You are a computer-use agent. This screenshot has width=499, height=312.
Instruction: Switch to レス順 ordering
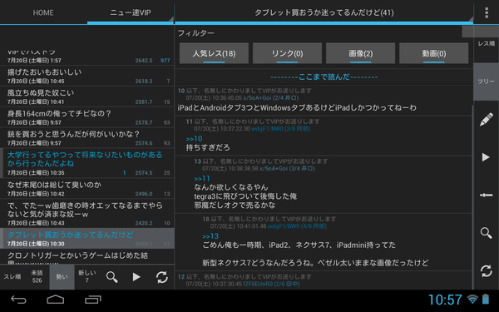point(486,43)
